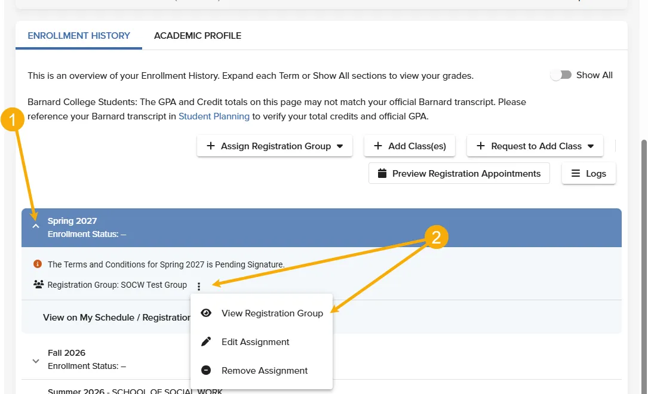Expand the Fall 2026 term section
The width and height of the screenshot is (648, 394).
point(36,361)
